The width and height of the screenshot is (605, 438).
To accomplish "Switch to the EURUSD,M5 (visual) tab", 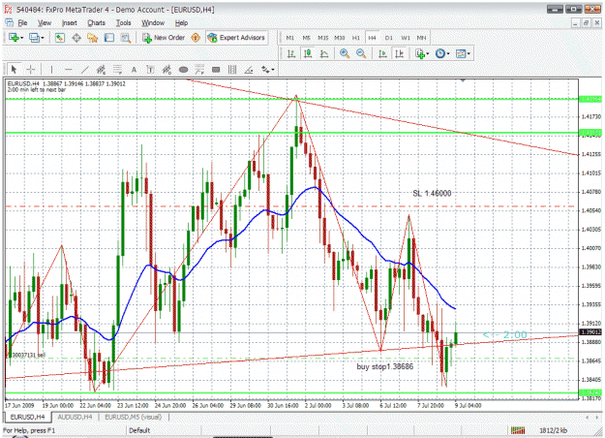I will (x=134, y=417).
